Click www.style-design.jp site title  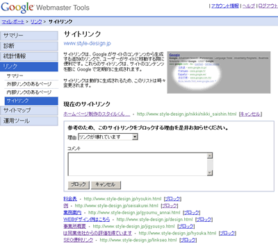[x=88, y=43]
